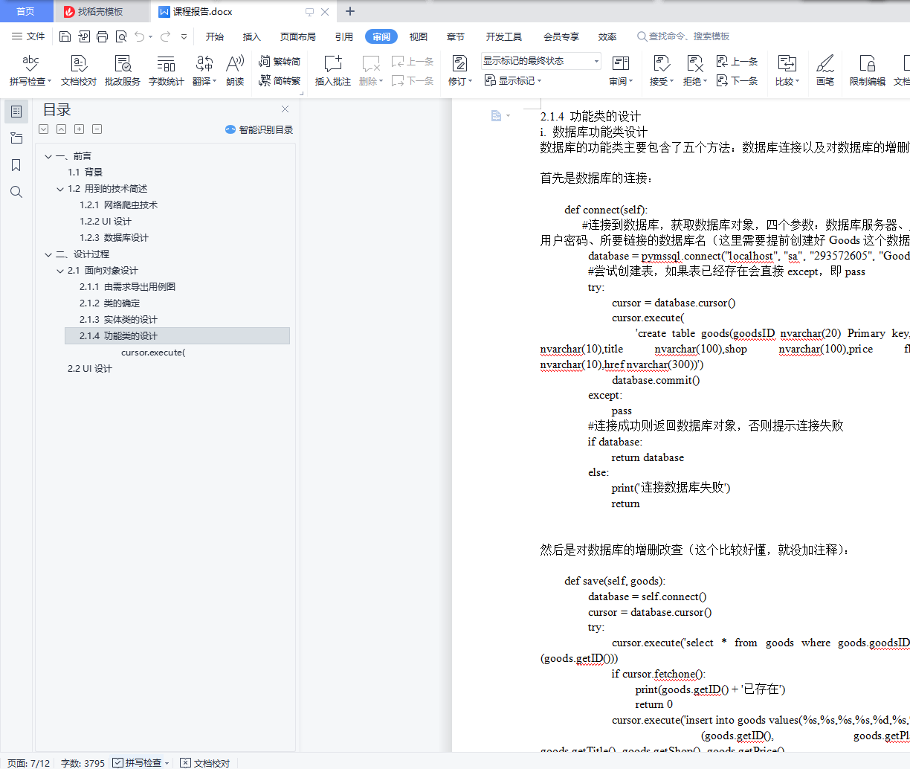910x769 pixels.
Task: Open 批改服务 correction service
Action: point(123,71)
